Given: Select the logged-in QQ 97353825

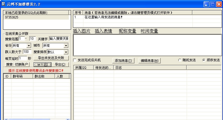Looking at the screenshot, I should 36,17.
